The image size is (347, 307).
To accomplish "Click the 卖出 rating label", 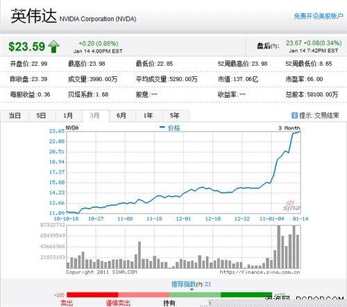I will click(x=67, y=303).
